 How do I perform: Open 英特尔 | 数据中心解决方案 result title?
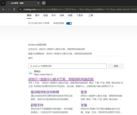(x=61, y=79)
